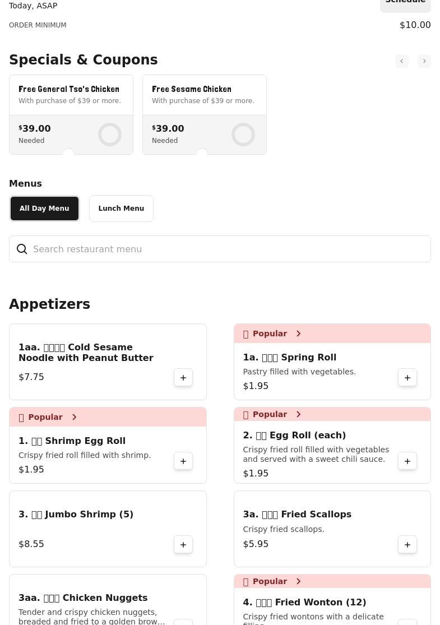Click the Schedule button
The height and width of the screenshot is (625, 440).
(405, 3)
